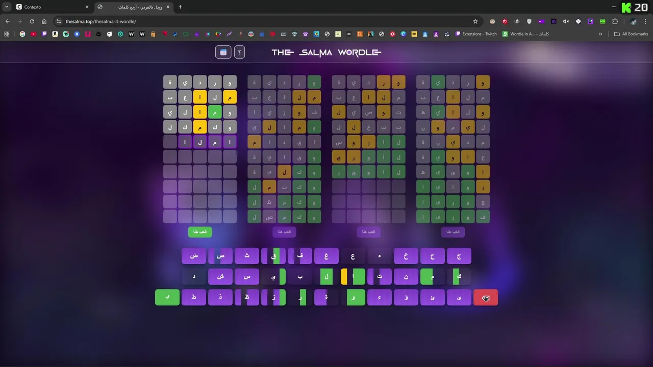Open the question mark help button
Screen dimensions: 653x367
pyautogui.click(x=240, y=52)
